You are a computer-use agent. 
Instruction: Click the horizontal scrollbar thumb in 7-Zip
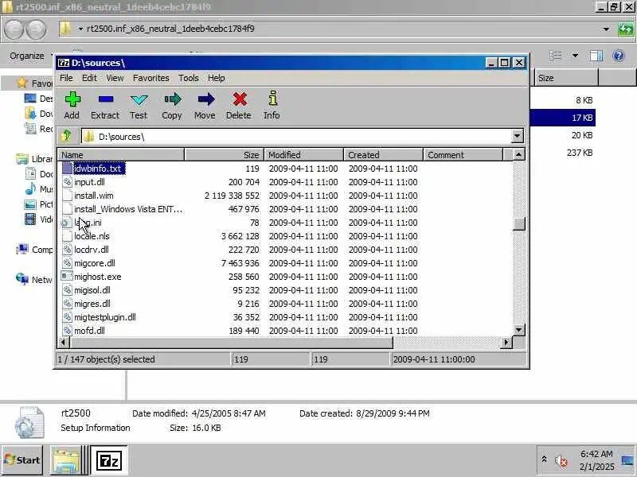point(232,343)
